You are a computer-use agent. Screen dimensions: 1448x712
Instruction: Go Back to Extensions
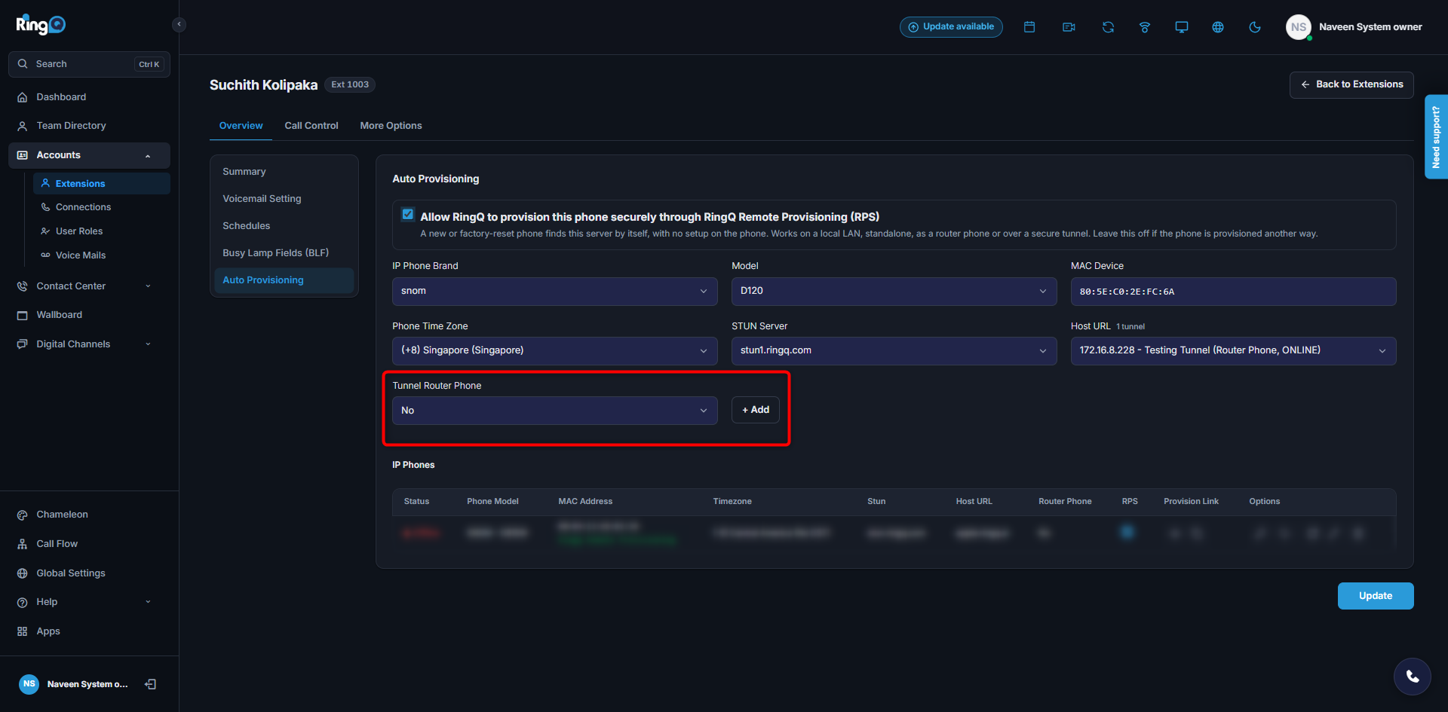point(1351,84)
